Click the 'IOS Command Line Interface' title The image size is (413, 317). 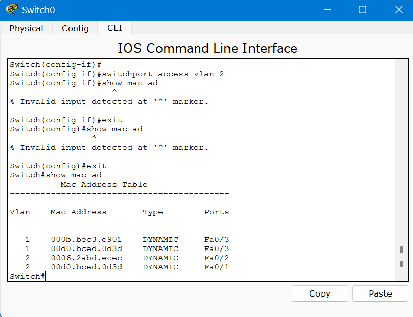(x=207, y=49)
